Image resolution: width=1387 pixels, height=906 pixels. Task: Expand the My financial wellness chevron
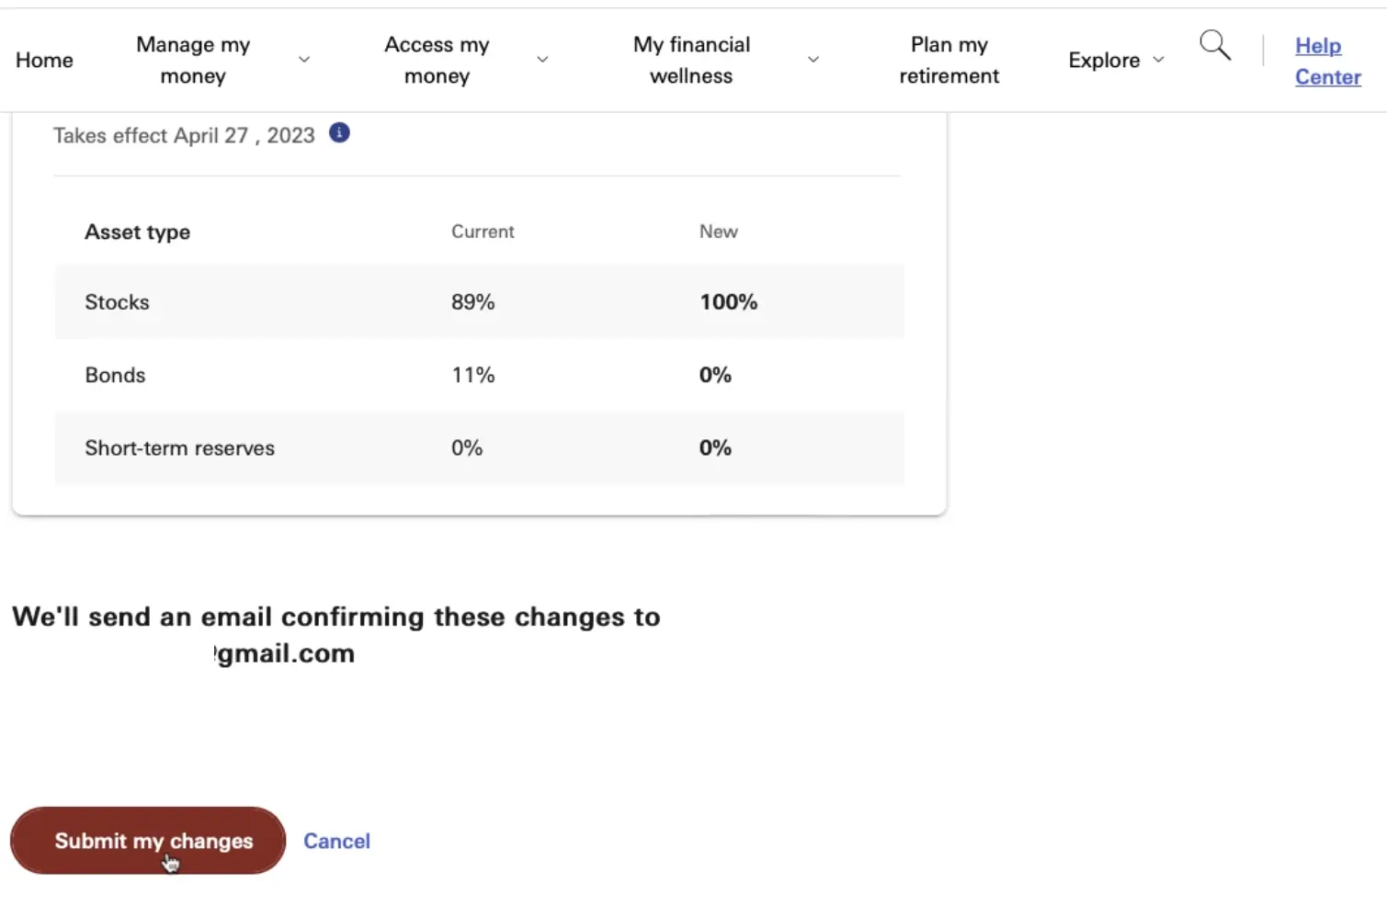[x=813, y=60]
